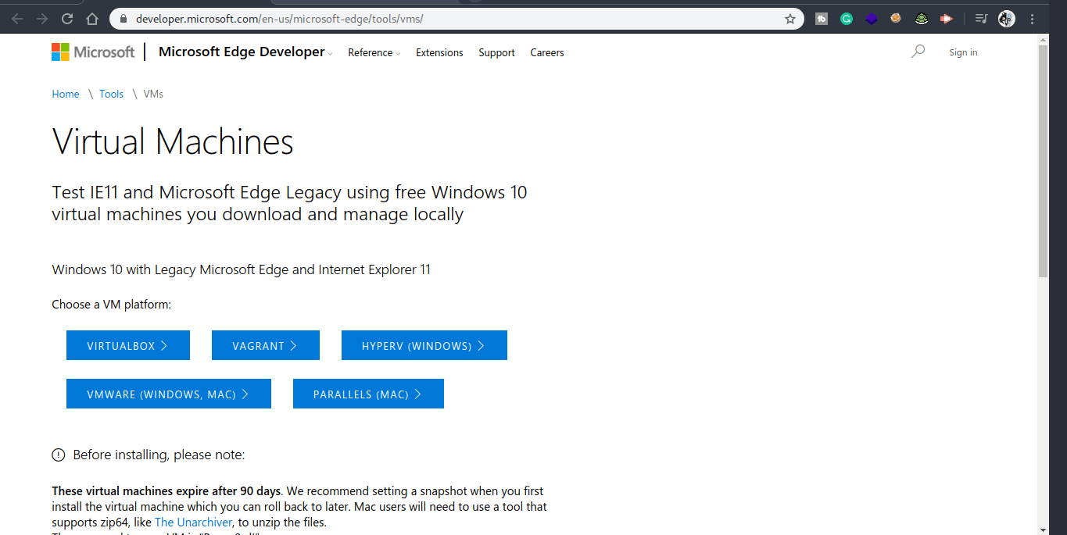Screen dimensions: 1067x535
Task: Open the Chrome three-dot menu
Action: 1033,19
